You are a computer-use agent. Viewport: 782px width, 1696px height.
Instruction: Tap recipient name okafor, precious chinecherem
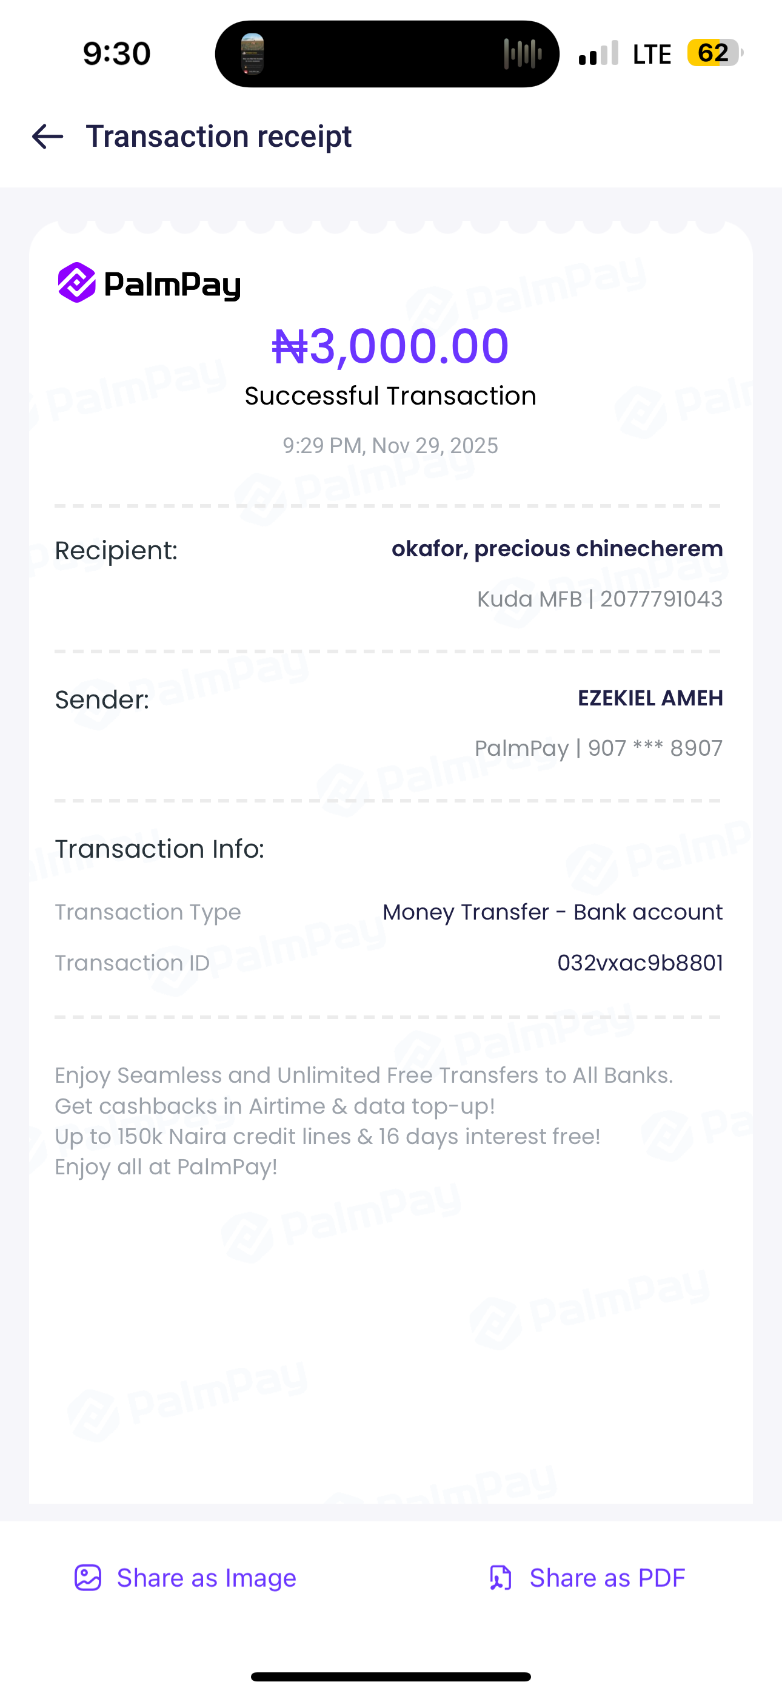click(x=557, y=548)
